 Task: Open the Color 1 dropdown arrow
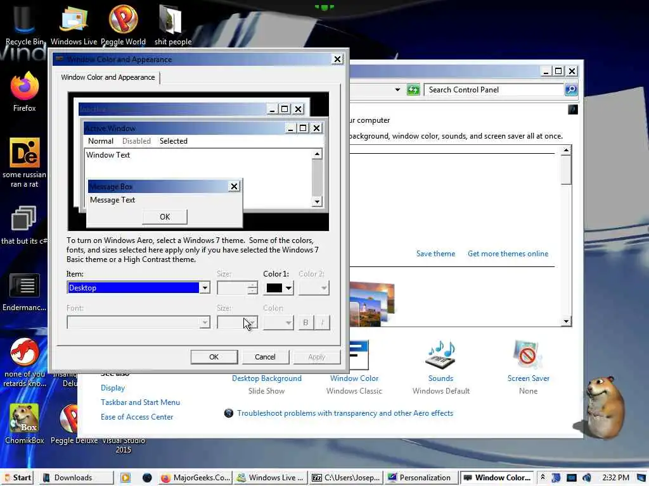288,288
